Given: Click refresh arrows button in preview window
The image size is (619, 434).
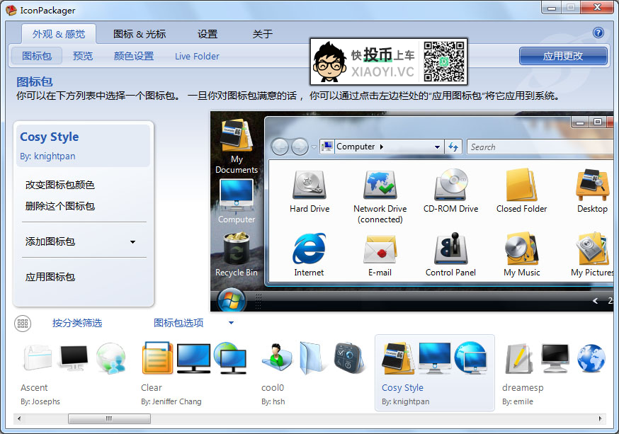Looking at the screenshot, I should 453,147.
